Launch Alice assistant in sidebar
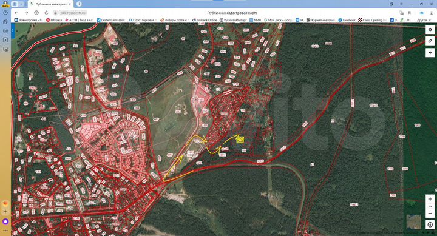The width and height of the screenshot is (437, 236). pos(5,221)
